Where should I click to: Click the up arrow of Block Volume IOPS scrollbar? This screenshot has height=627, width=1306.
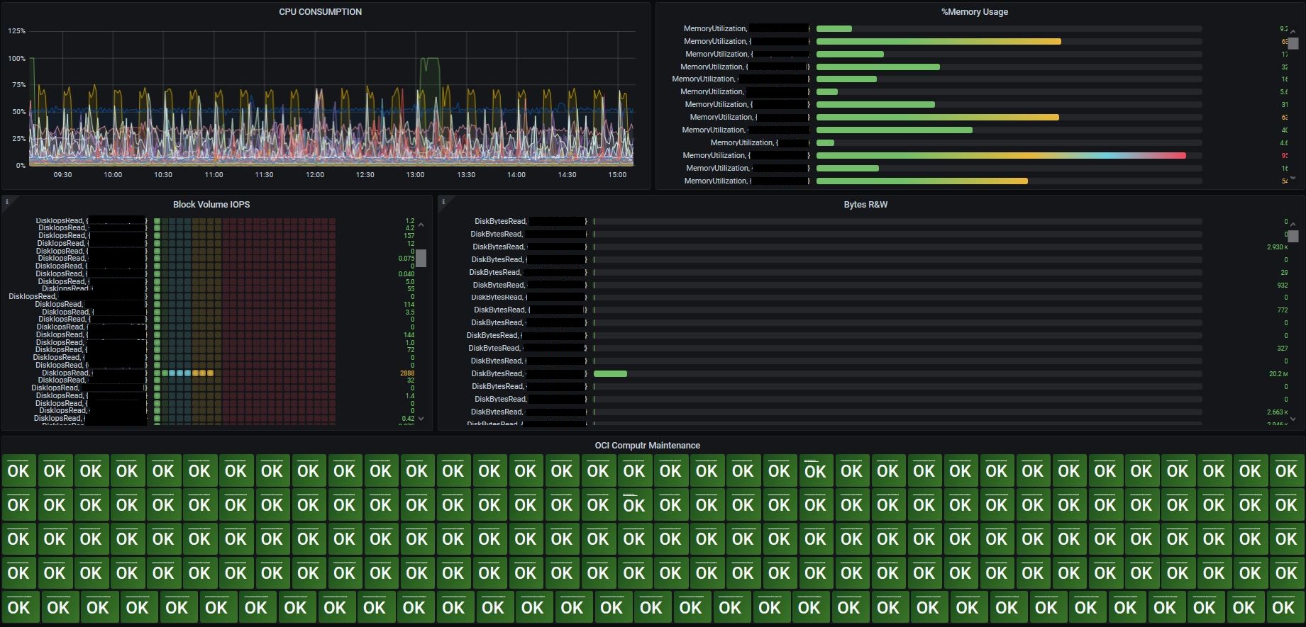pyautogui.click(x=421, y=225)
